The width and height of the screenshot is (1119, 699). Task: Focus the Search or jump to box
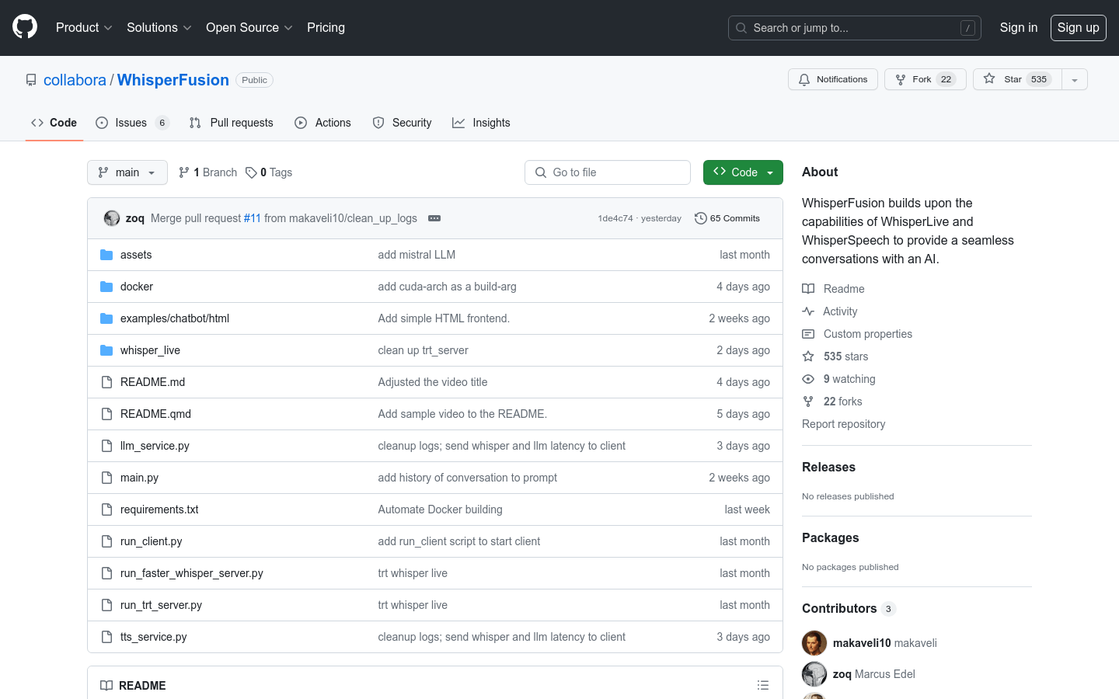(x=854, y=28)
